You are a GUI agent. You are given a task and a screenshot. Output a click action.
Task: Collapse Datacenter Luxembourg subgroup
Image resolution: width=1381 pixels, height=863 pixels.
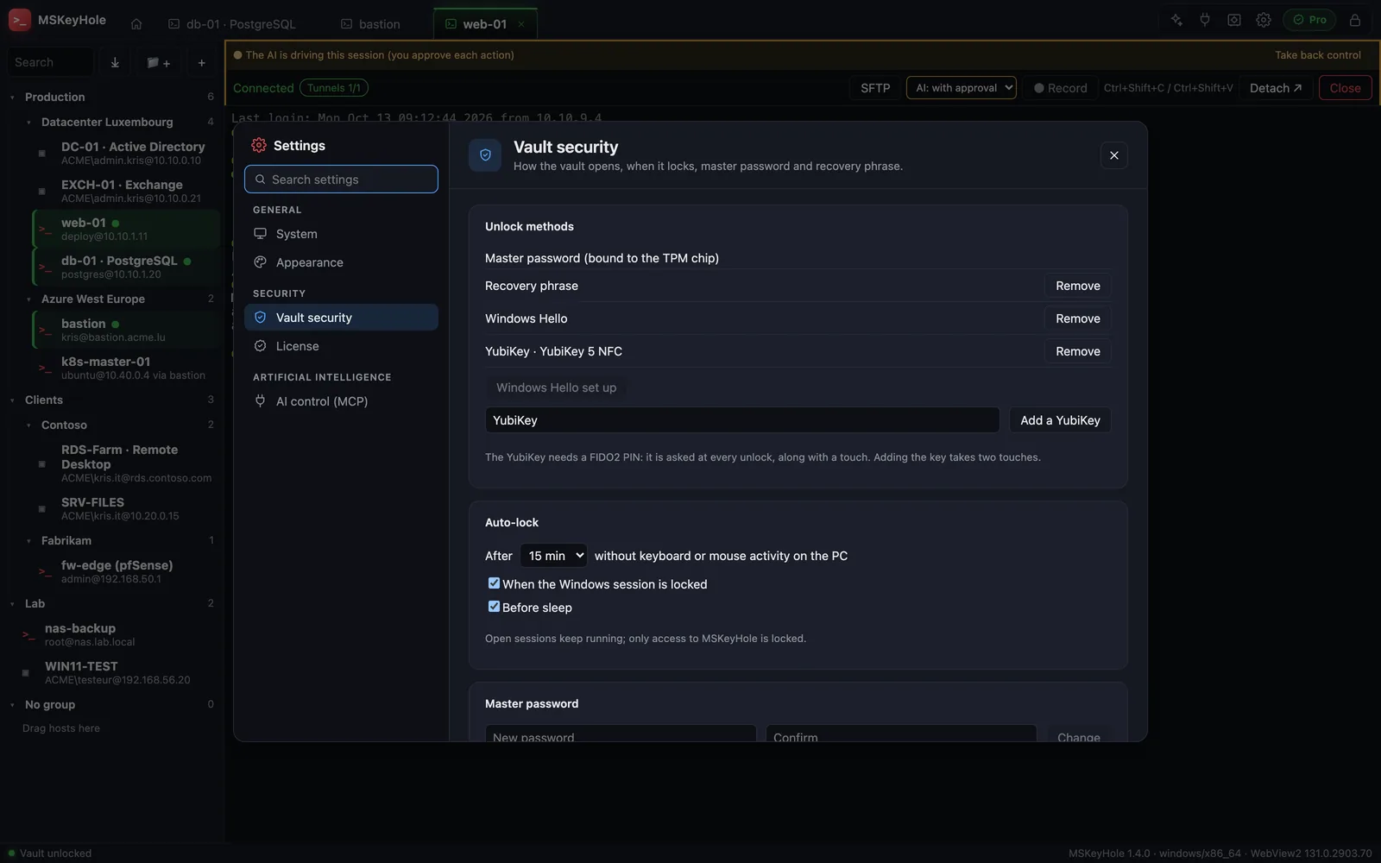[x=28, y=123]
